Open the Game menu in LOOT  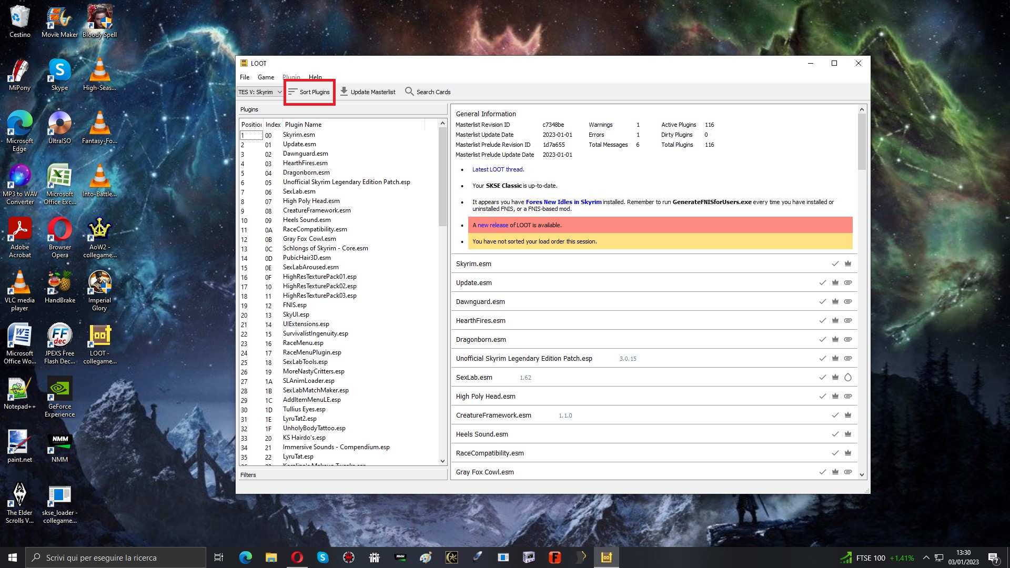tap(266, 77)
